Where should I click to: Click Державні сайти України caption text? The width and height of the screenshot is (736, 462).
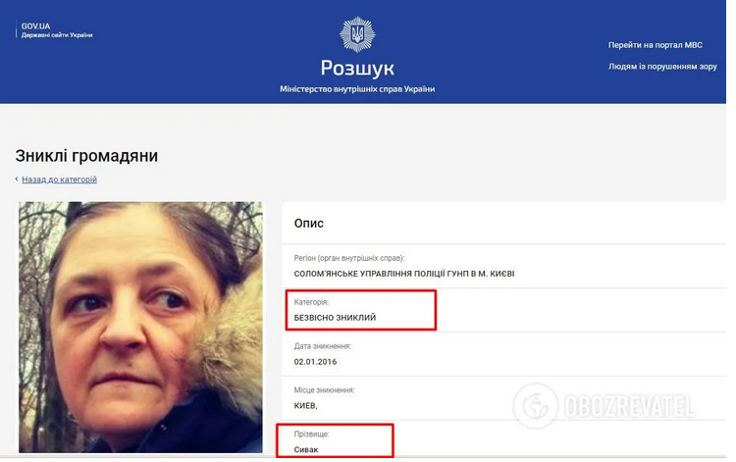pyautogui.click(x=57, y=35)
